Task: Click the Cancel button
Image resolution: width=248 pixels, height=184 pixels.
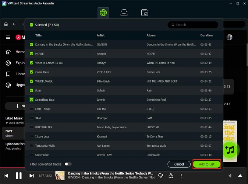Action: click(179, 164)
